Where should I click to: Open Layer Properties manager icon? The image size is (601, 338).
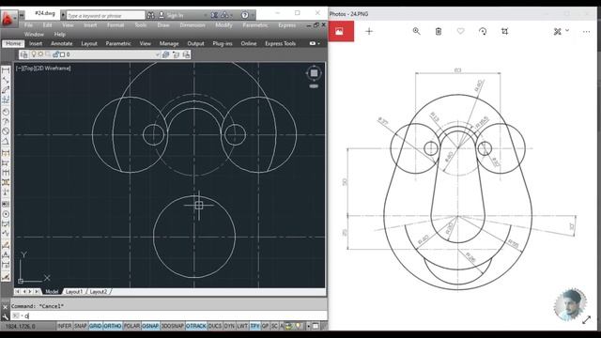[23, 54]
